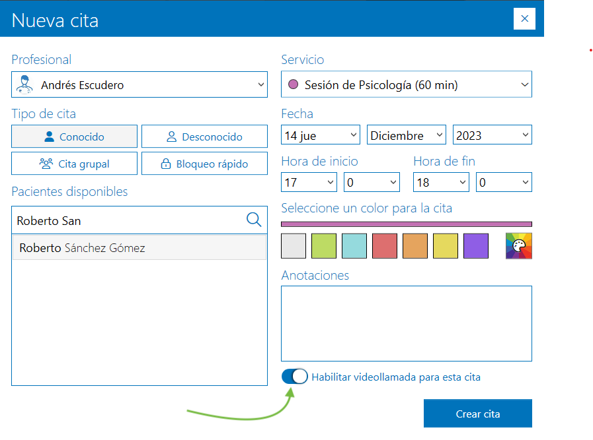Expand the Servicio dropdown
Image resolution: width=593 pixels, height=440 pixels.
pos(407,85)
